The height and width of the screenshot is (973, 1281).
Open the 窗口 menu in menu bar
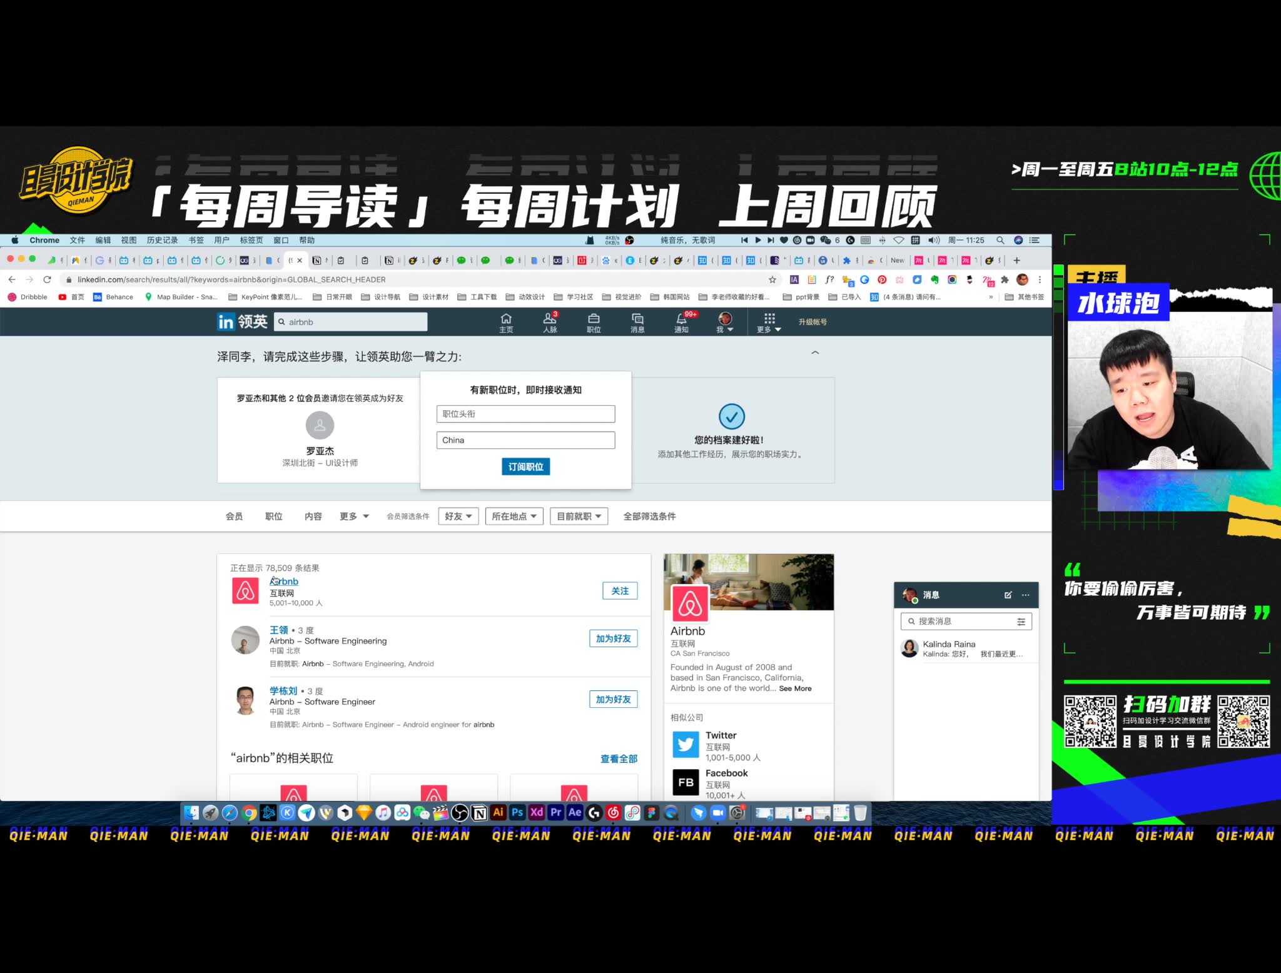click(281, 240)
